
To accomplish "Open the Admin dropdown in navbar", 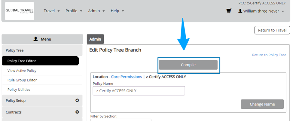I will [96, 11].
